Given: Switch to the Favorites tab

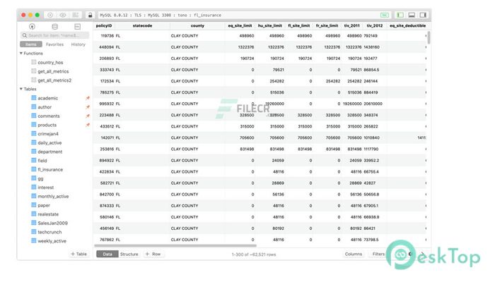Looking at the screenshot, I should pyautogui.click(x=54, y=44).
